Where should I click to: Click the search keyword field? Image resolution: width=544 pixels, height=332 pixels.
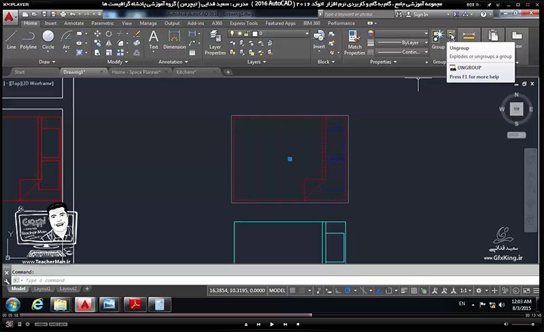pos(358,14)
